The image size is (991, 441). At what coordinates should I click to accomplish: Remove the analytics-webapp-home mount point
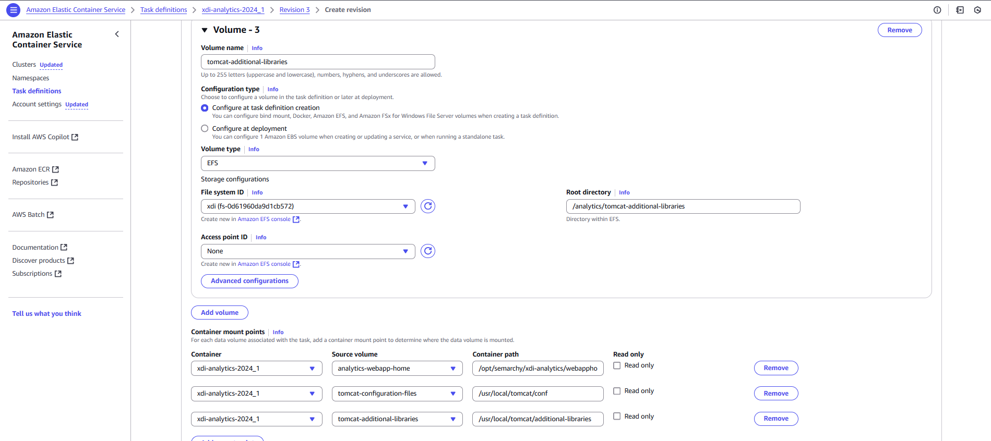coord(776,368)
